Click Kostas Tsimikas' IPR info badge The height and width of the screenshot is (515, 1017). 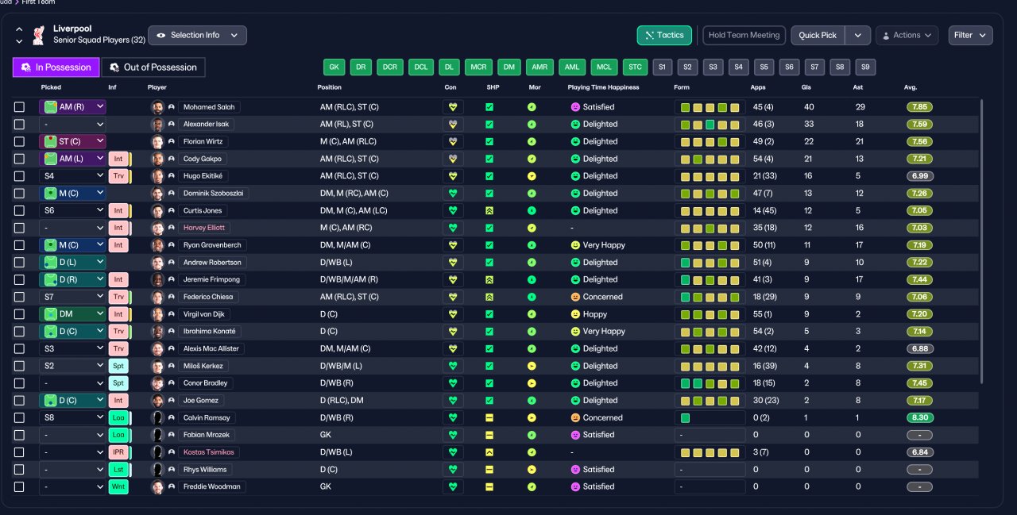point(118,452)
